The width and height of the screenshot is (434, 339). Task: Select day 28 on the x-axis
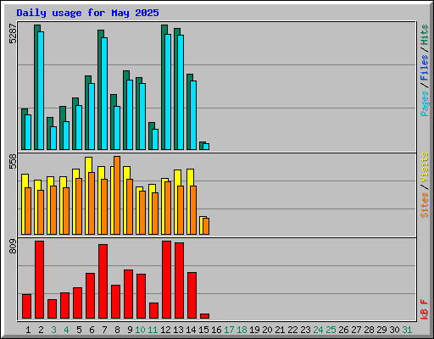click(x=369, y=330)
